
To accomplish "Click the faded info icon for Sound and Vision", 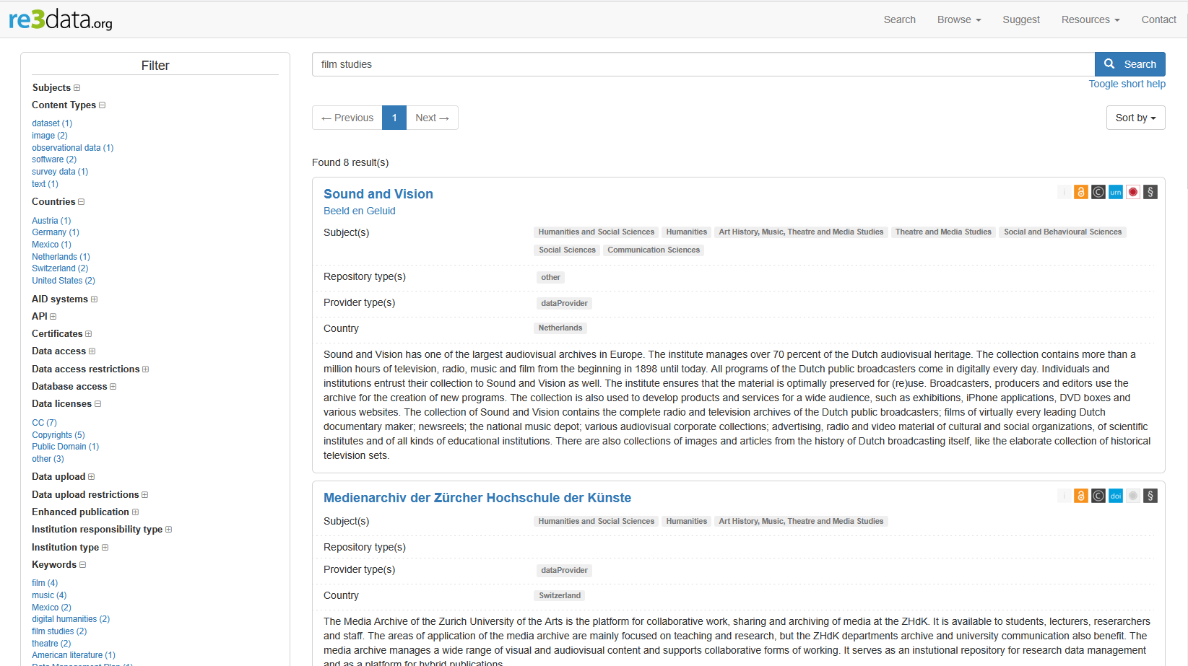I will point(1064,192).
